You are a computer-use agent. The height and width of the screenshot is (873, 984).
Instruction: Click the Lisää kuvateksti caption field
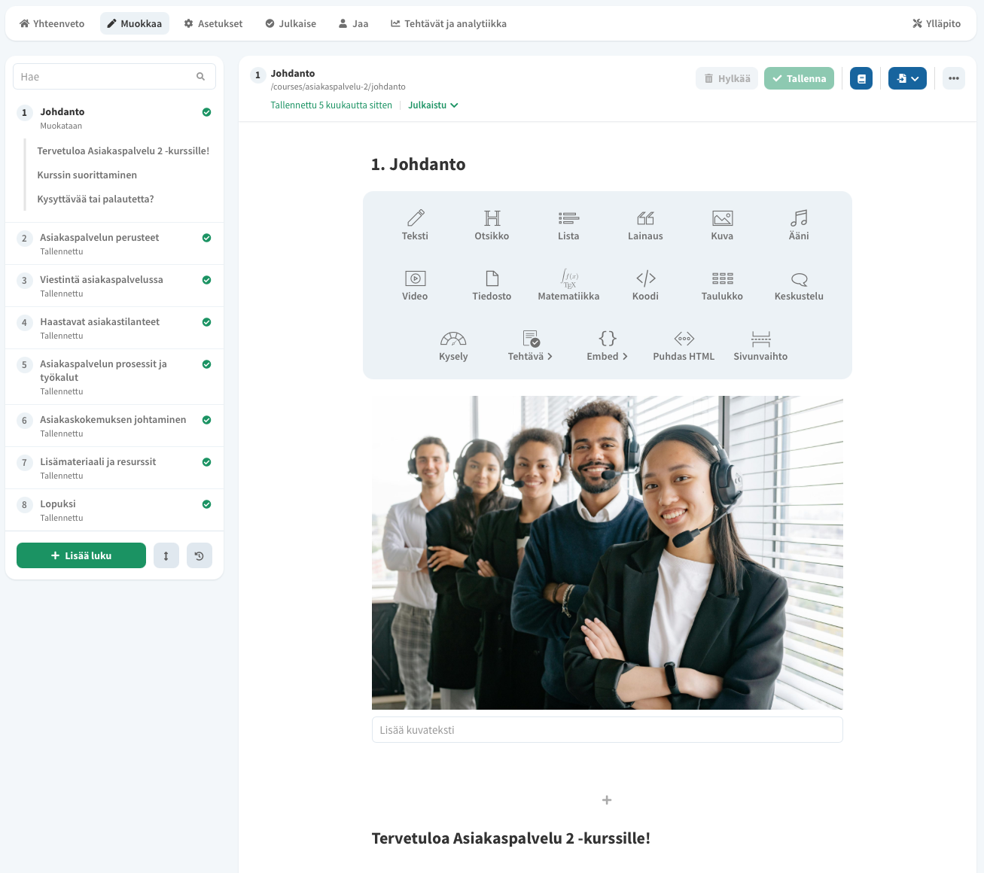coord(607,729)
